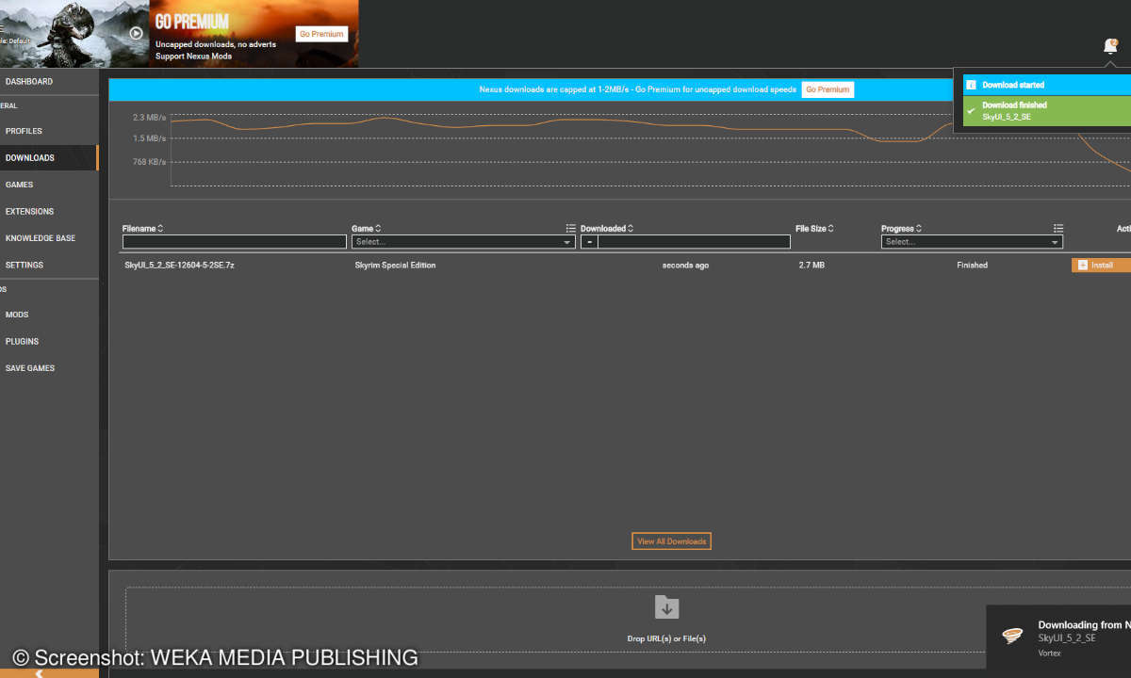This screenshot has height=678, width=1131.
Task: Click Go Premium button on blue bar
Action: click(828, 89)
